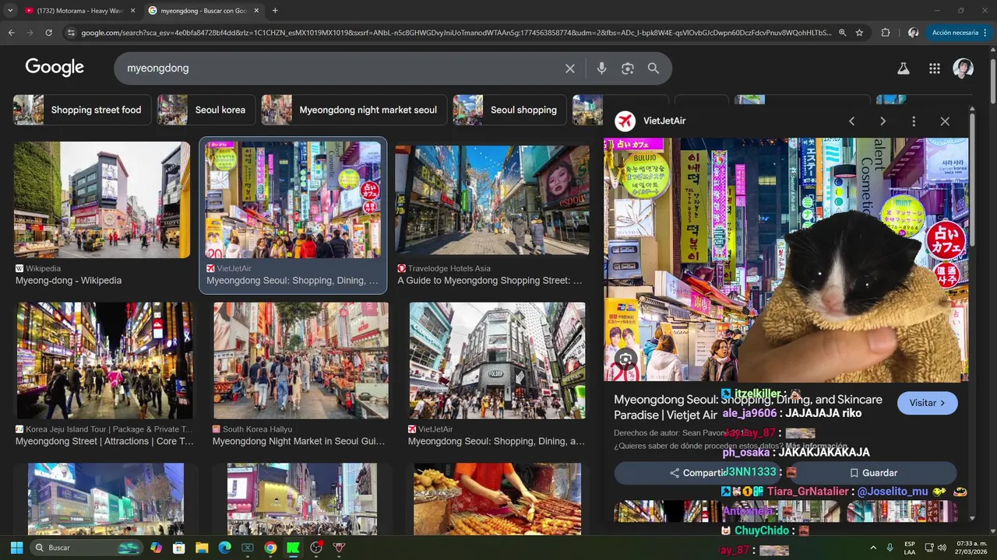Open Search Labs flask icon
This screenshot has height=560, width=997.
click(904, 68)
